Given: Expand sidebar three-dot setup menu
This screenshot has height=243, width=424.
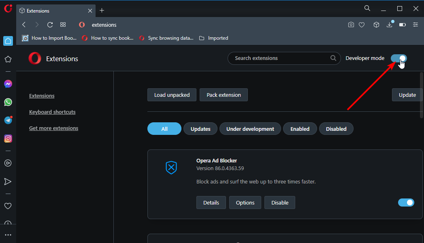Looking at the screenshot, I should point(8,235).
